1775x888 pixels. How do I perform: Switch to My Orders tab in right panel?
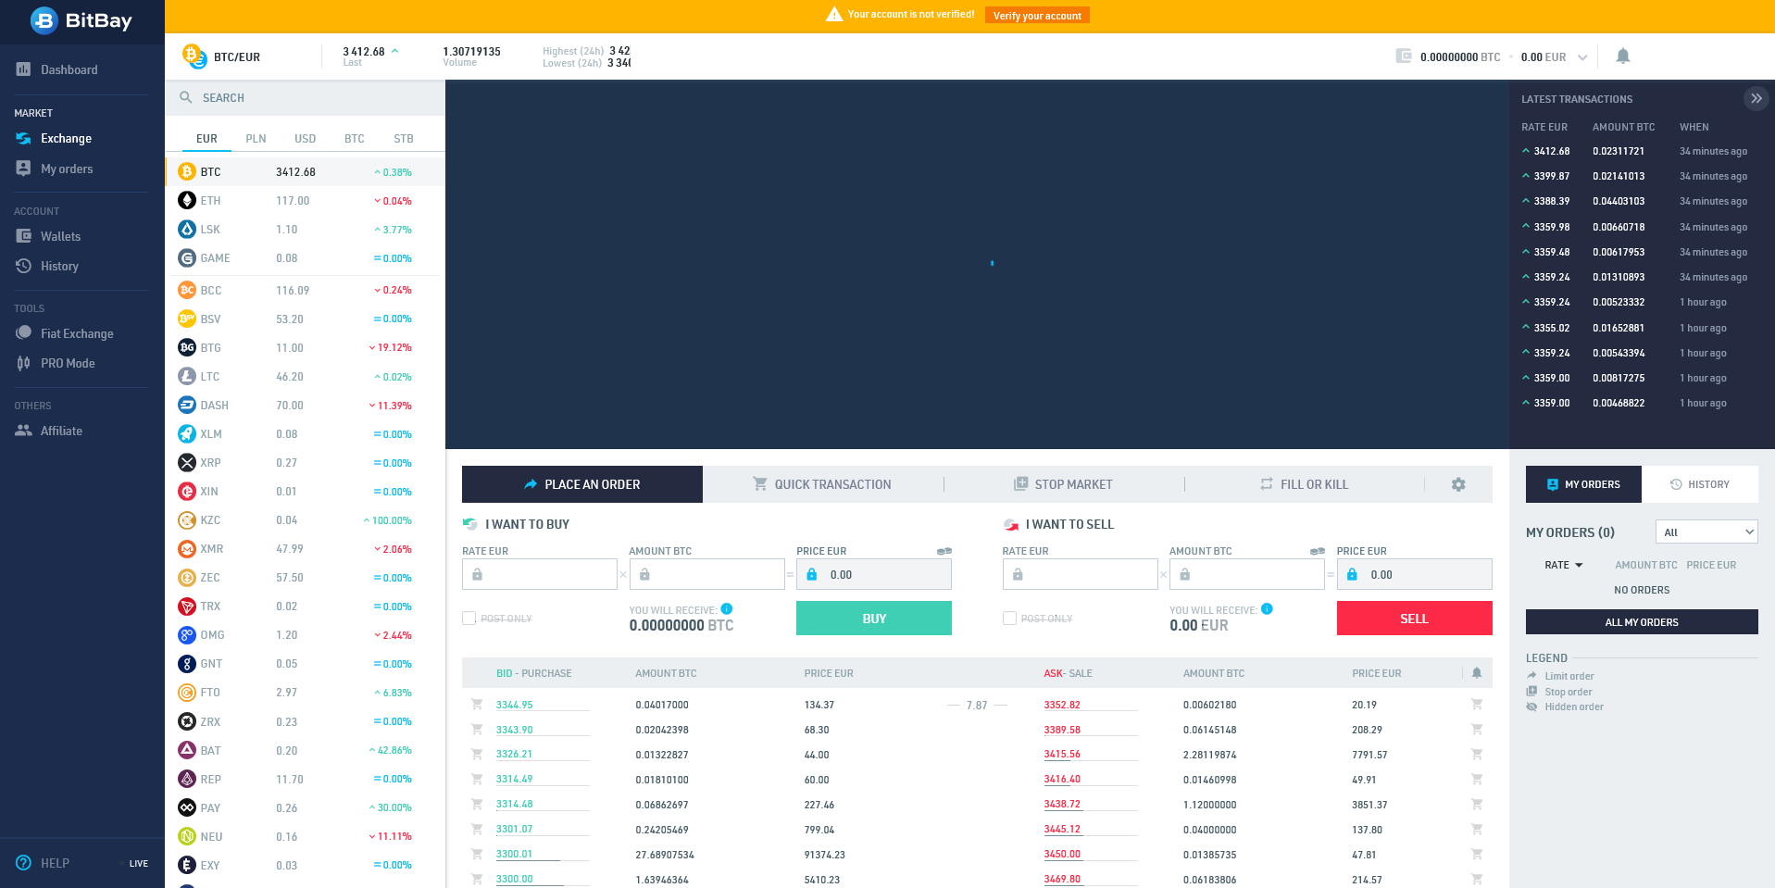click(x=1583, y=484)
